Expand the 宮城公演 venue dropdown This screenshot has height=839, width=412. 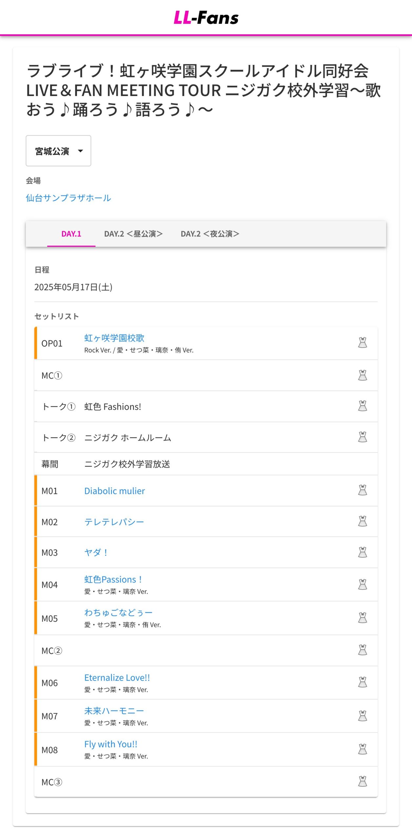coord(58,151)
